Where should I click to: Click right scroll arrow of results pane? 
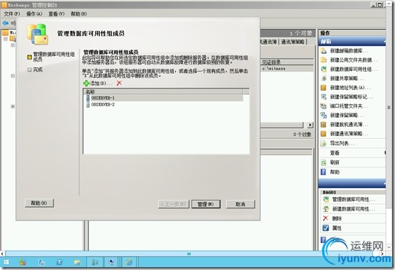coord(310,125)
